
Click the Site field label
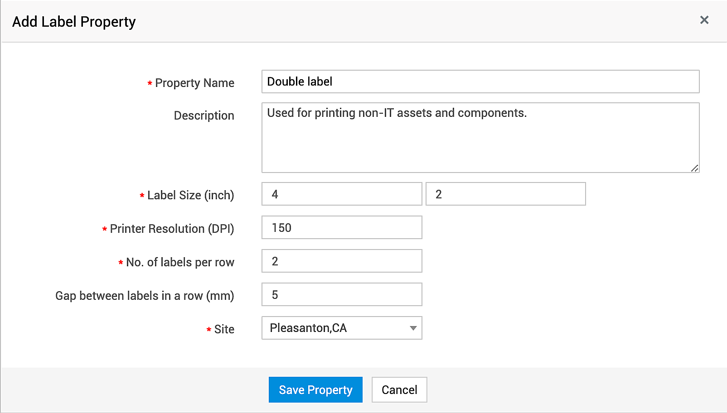[x=224, y=330]
